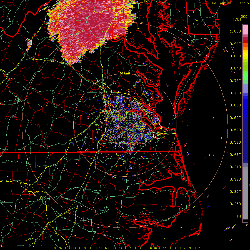This screenshot has height=250, width=250.
Task: Pick the light pink top segment of the color bar
Action: point(245,29)
